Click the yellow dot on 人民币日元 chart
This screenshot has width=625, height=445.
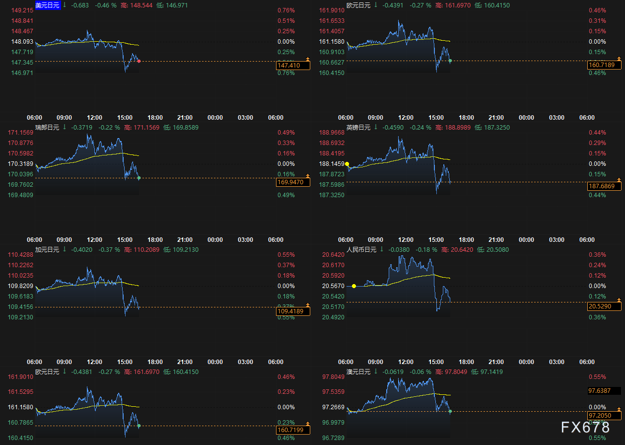[x=354, y=286]
